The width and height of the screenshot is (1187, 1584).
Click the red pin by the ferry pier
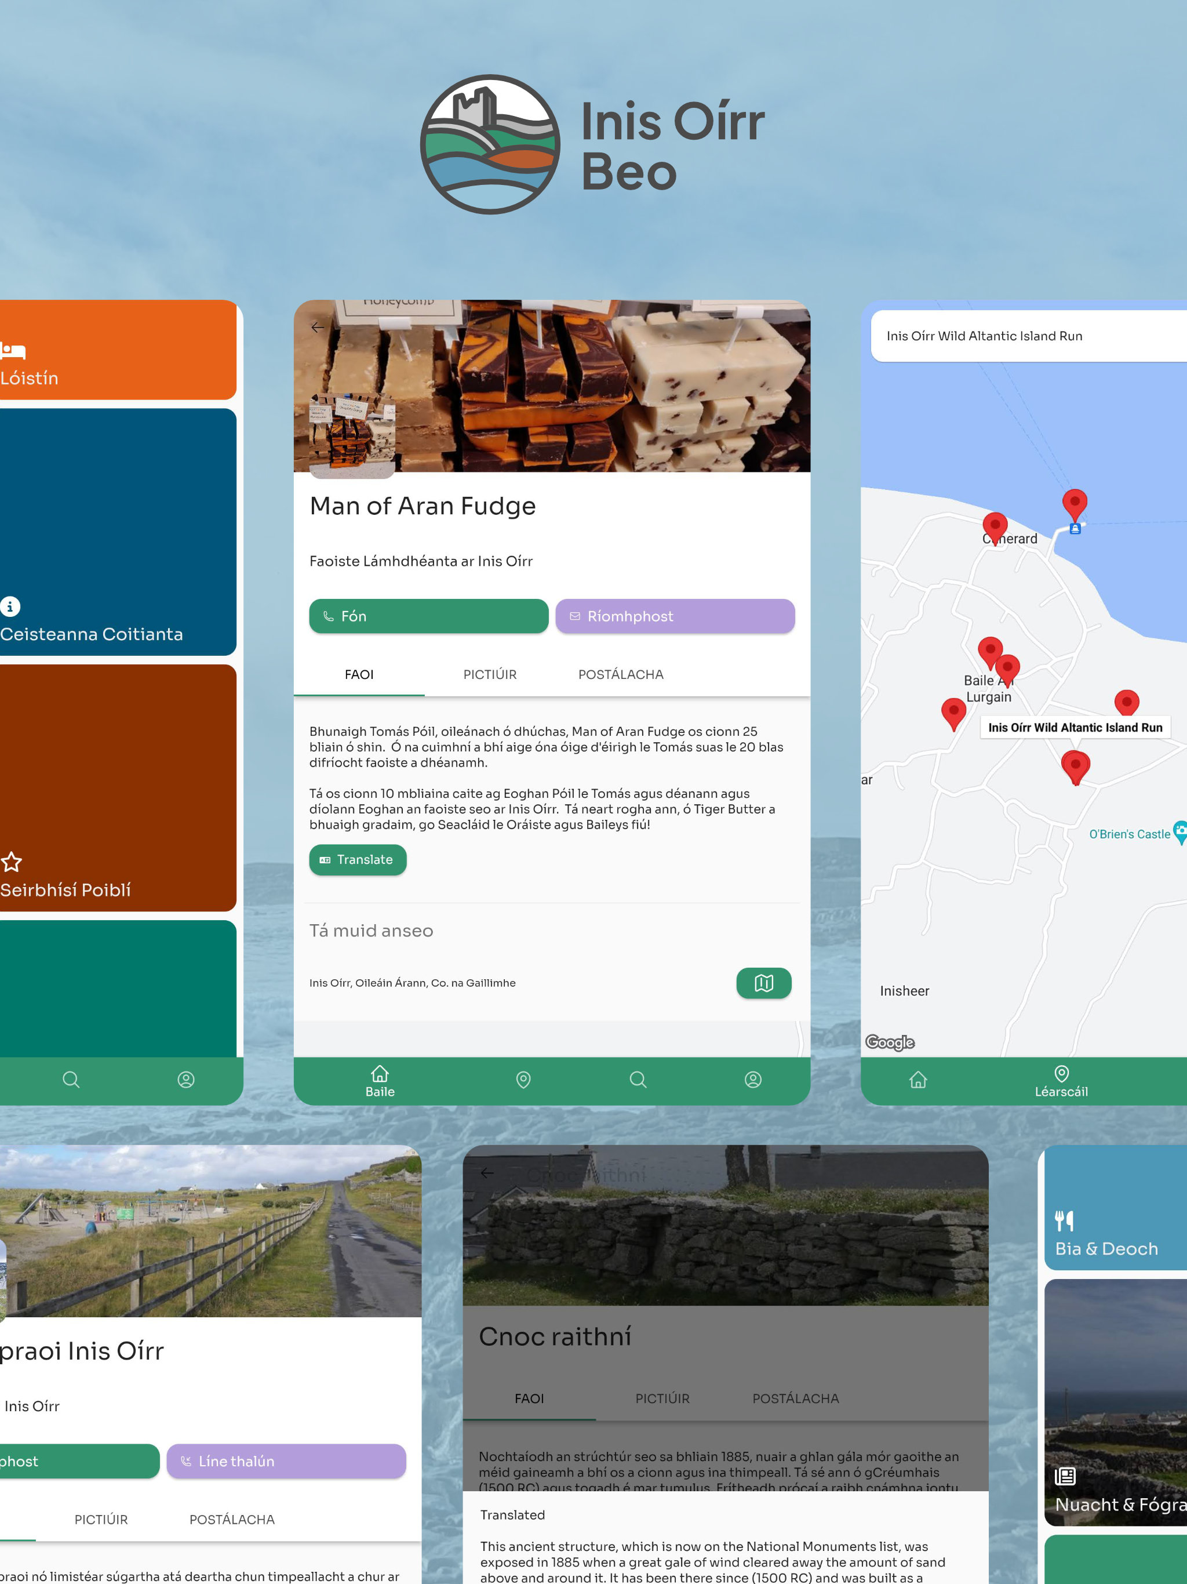coord(1074,506)
